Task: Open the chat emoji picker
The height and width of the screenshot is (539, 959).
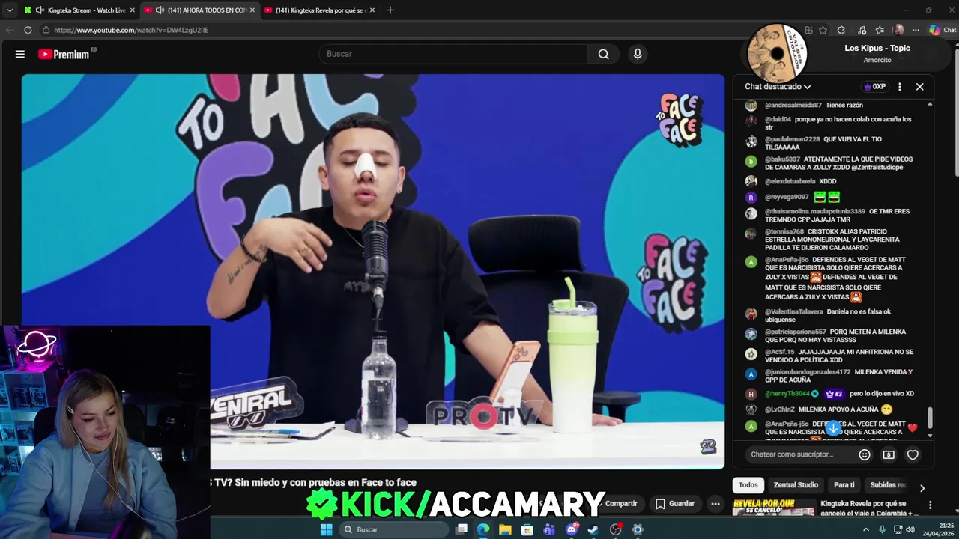Action: click(x=865, y=454)
